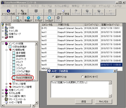126x108 pixels.
Task: Click the tree panel scroll-down arrow
Action: click(x=37, y=103)
